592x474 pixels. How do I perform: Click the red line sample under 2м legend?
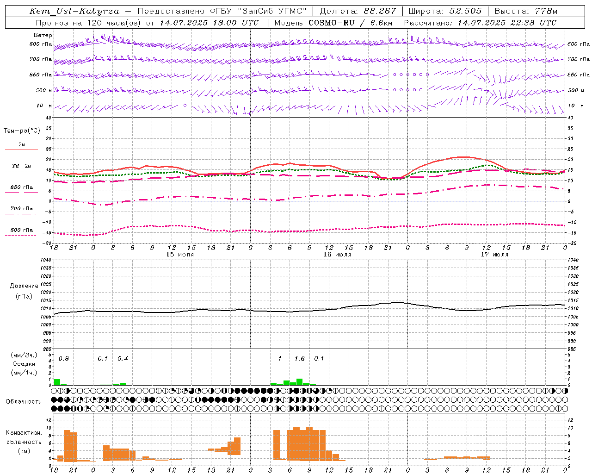[x=21, y=150]
